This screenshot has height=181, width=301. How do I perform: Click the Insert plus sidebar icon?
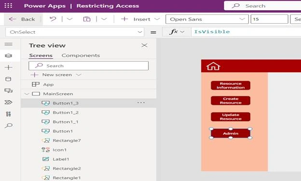(9, 67)
